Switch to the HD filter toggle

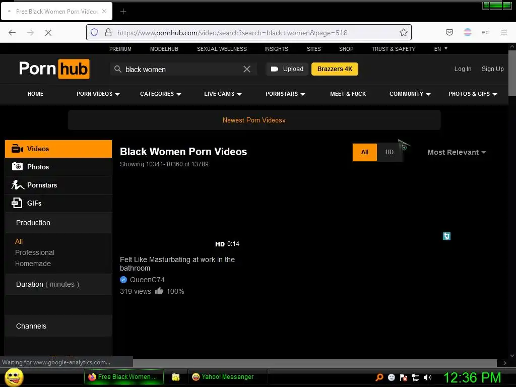pyautogui.click(x=390, y=152)
